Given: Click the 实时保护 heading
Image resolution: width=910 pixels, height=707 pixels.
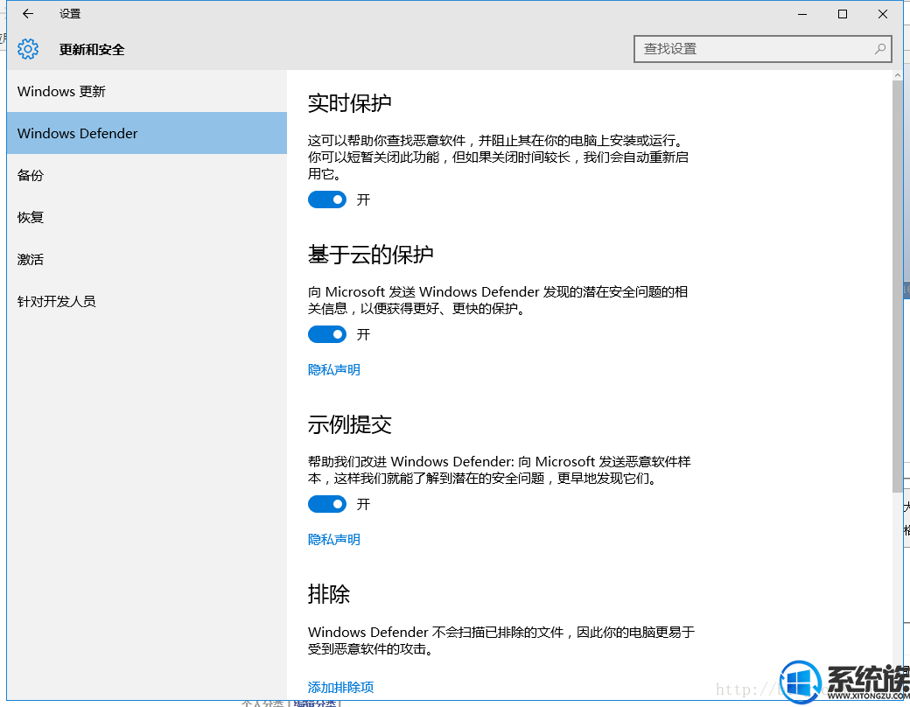Looking at the screenshot, I should tap(349, 102).
